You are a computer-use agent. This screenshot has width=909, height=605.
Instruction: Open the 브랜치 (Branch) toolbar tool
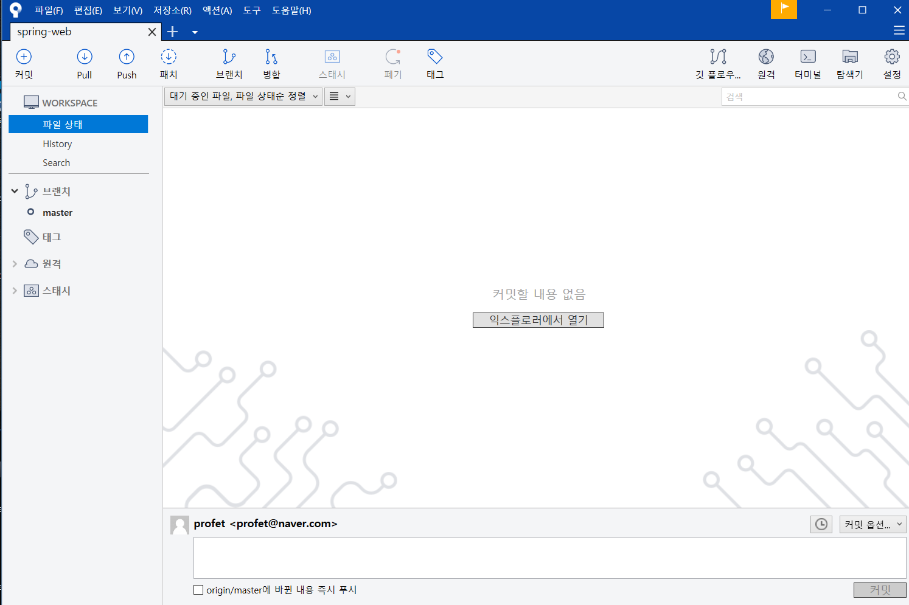[229, 57]
